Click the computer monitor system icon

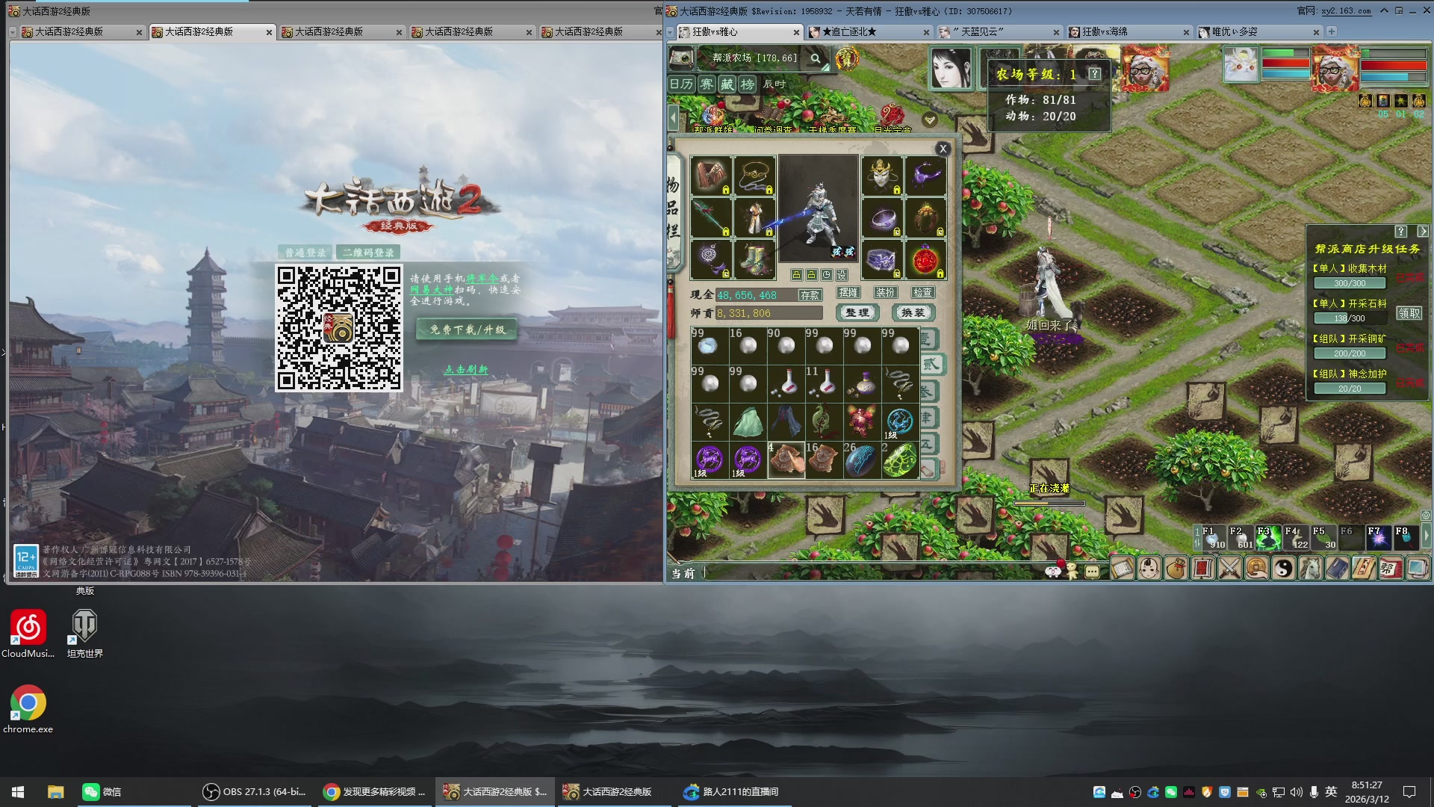[x=1418, y=569]
